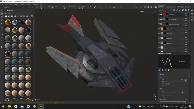Image resolution: width=194 pixels, height=109 pixels.
Task: Add effect wand icon in Layers
Action: 171,10
